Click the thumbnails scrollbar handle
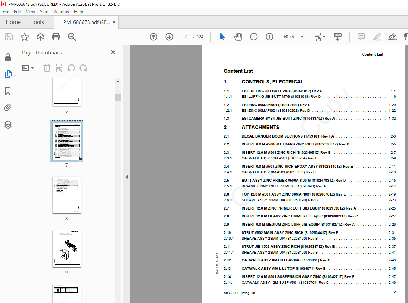Image resolution: width=408 pixels, height=303 pixels. [118, 97]
